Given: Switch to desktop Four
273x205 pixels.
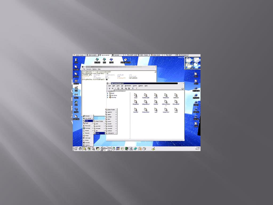Looking at the screenshot, I should 109,150.
